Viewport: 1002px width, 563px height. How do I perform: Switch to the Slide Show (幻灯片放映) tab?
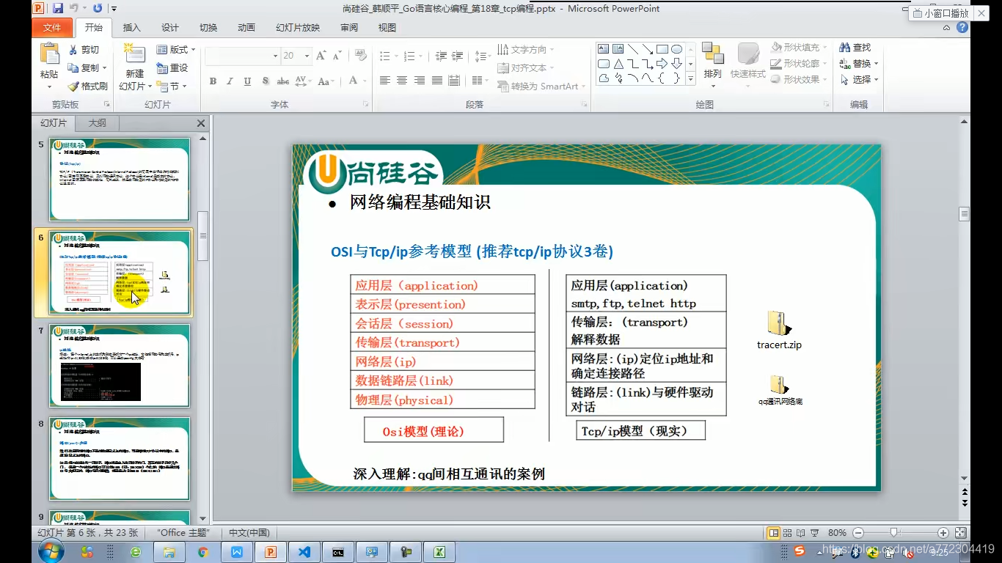click(298, 28)
